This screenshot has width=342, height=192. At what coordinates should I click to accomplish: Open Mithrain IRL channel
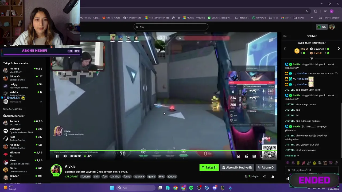[23, 154]
